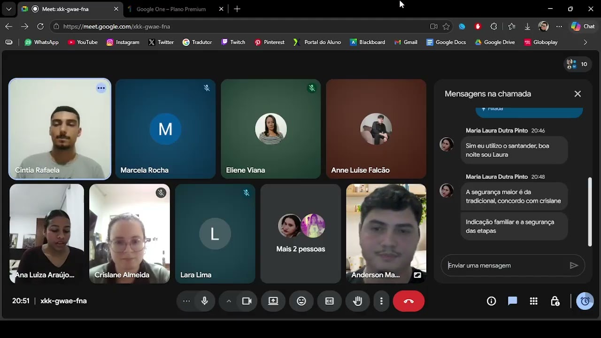
Task: Open the emoji reactions button
Action: (x=301, y=301)
